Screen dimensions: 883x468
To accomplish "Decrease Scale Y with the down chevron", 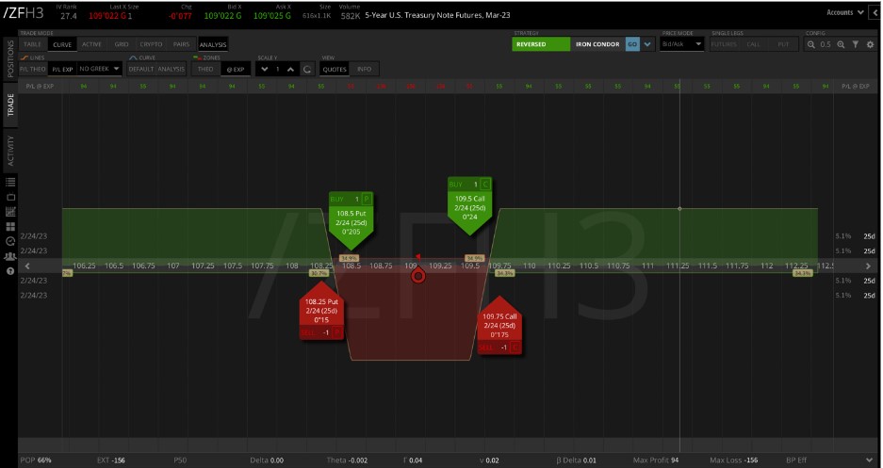I will click(x=265, y=69).
